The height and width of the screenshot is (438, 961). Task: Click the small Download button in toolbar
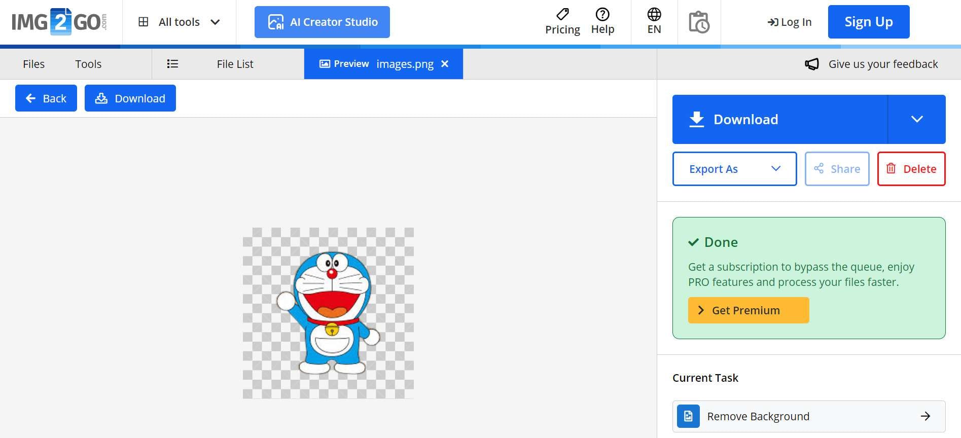pos(130,98)
